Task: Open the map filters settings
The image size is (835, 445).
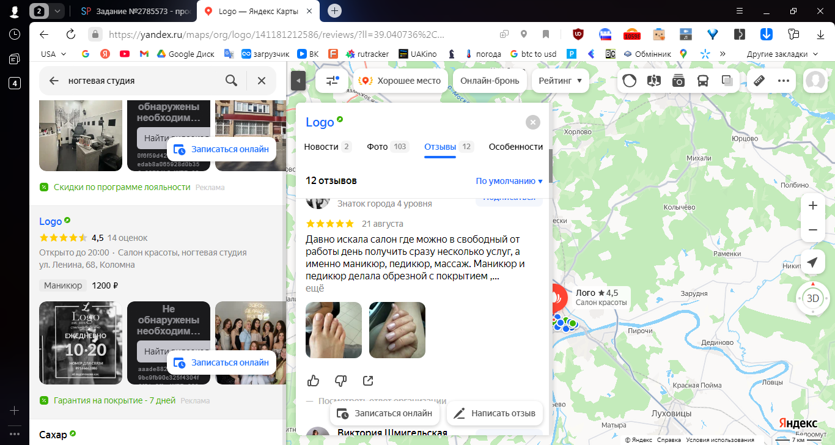Action: click(332, 81)
